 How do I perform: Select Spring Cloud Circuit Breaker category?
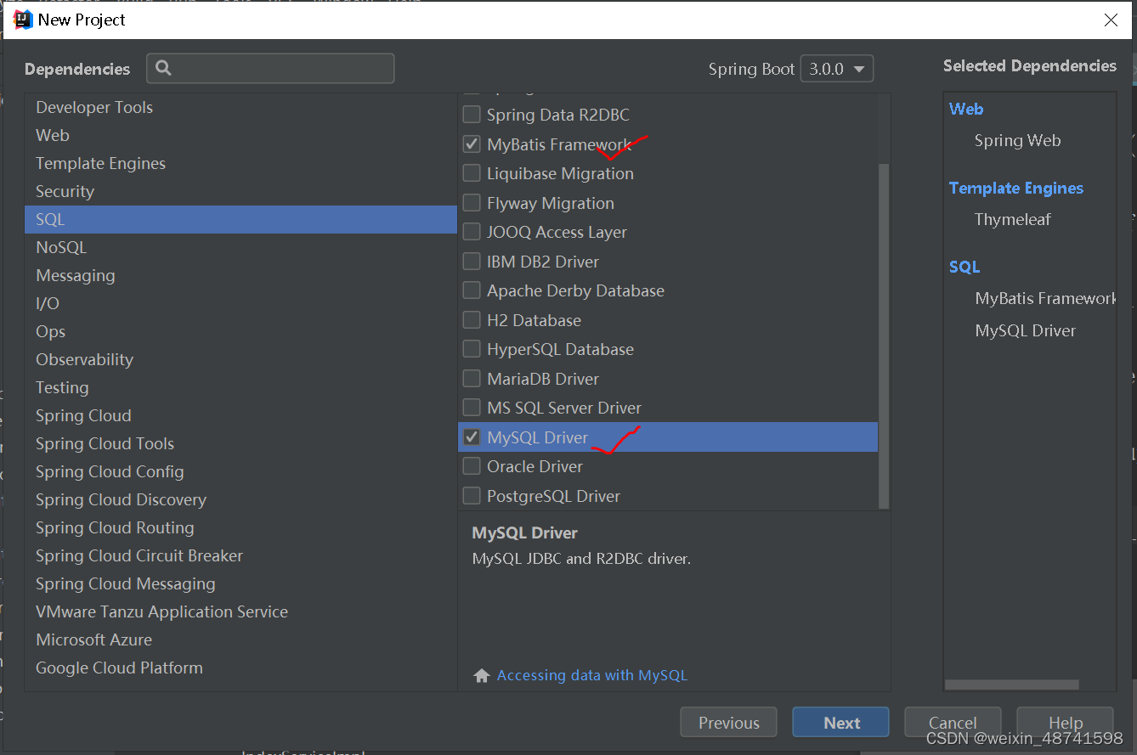pyautogui.click(x=240, y=555)
